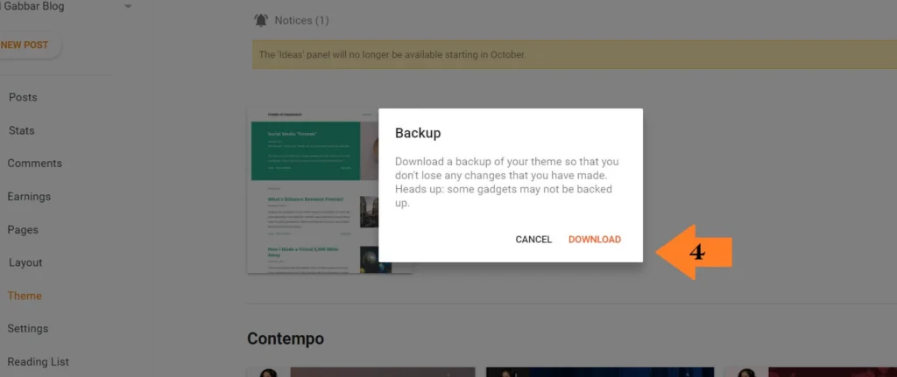Open Reading List in sidebar
The height and width of the screenshot is (377, 897).
pyautogui.click(x=38, y=362)
